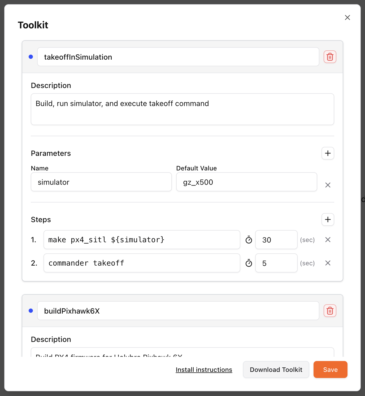Remove the make px4_sitl step
Screen dimensions: 365x396
(x=328, y=240)
